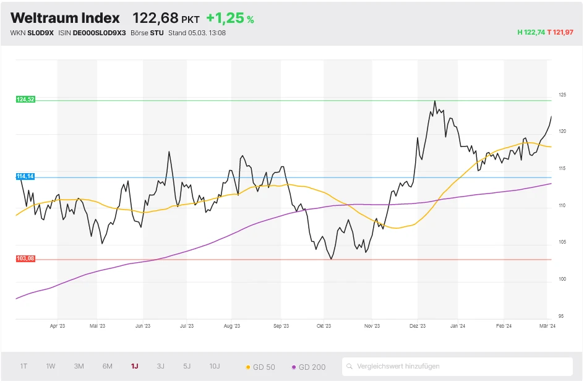Screen dimensions: 584x384
Task: Click the WKN SL0D9X value
Action: pos(41,33)
